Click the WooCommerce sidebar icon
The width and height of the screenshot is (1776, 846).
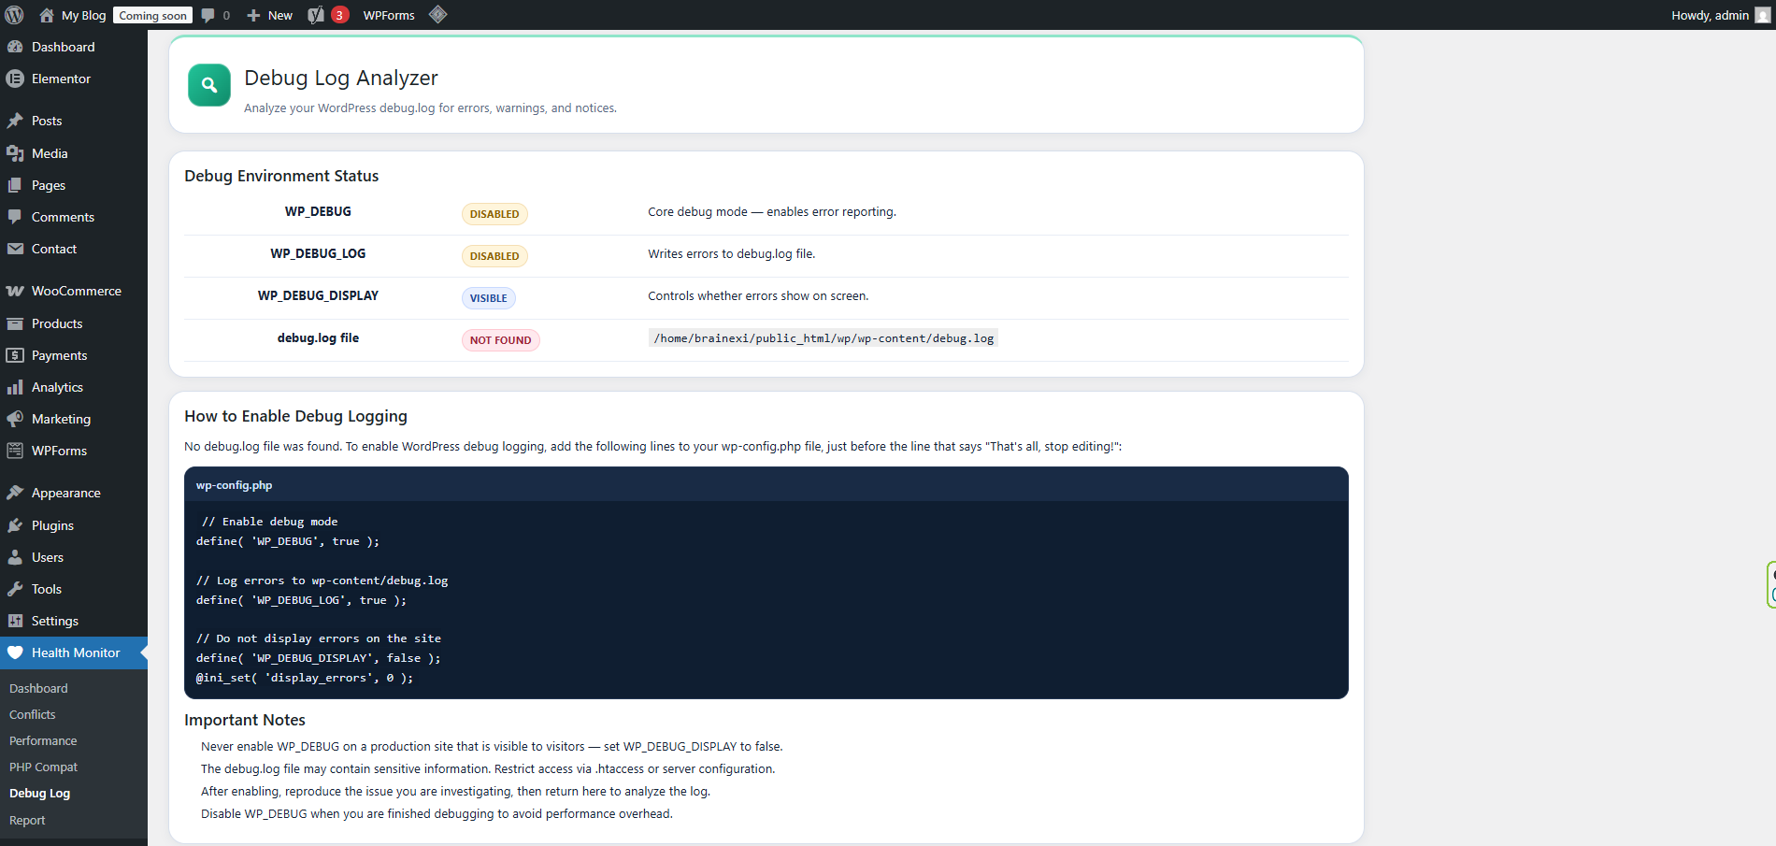tap(15, 291)
